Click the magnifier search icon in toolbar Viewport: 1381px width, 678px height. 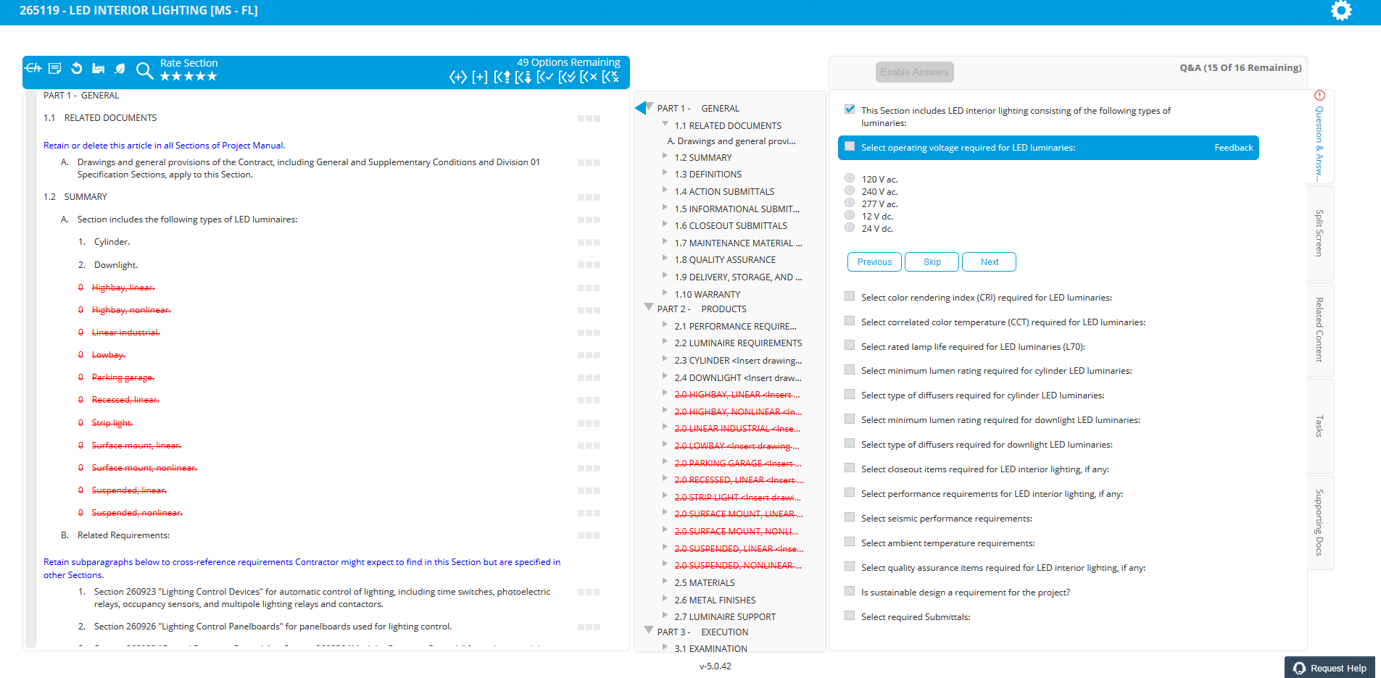click(x=144, y=70)
